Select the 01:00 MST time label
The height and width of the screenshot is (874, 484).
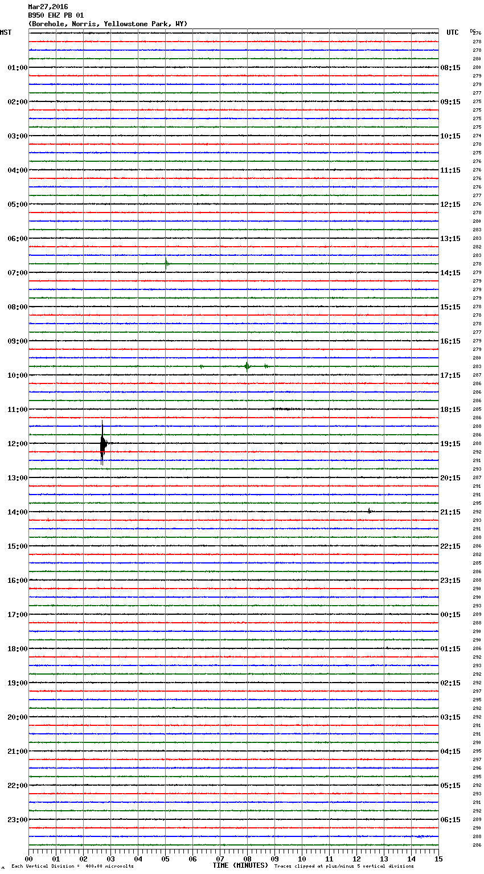(17, 68)
